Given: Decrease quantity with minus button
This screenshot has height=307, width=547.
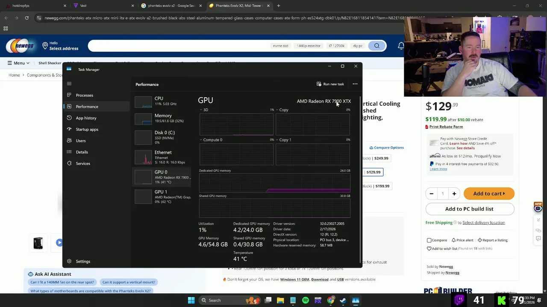Looking at the screenshot, I should click(x=431, y=194).
